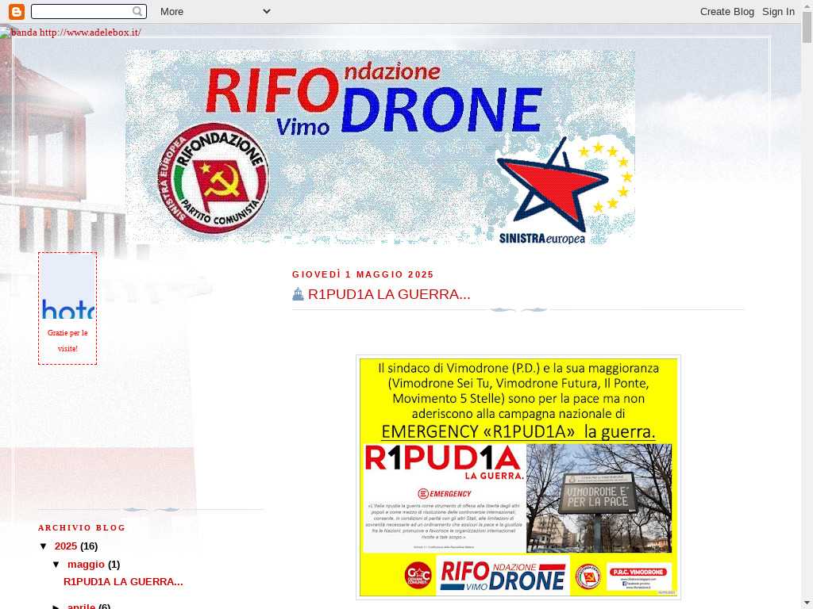Open the maggio archive link
Viewport: 813px width, 609px height.
coord(86,565)
